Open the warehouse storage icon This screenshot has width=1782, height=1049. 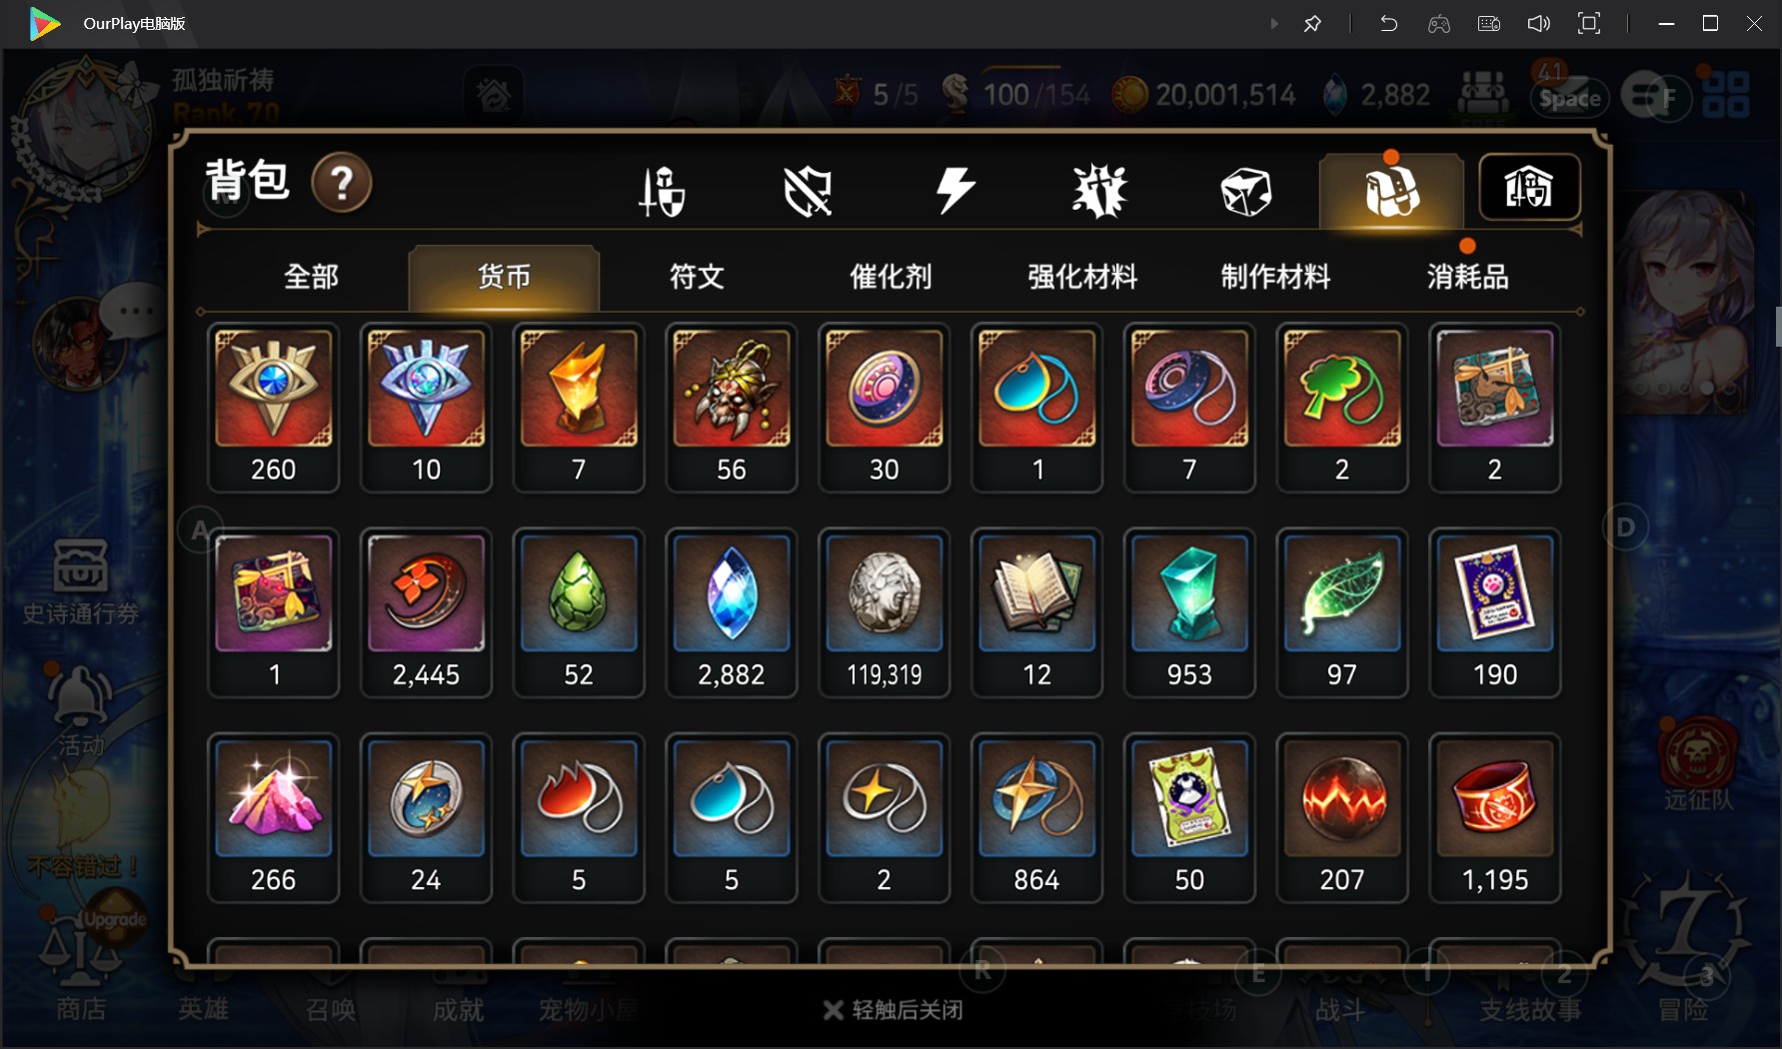click(1529, 187)
